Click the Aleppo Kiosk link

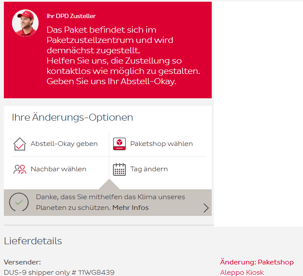(242, 272)
